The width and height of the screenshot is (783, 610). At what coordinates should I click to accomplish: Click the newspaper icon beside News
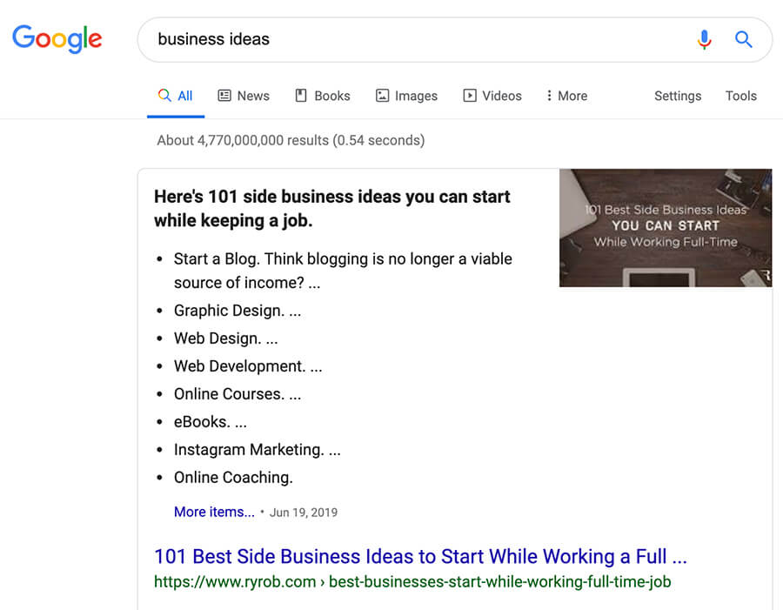click(x=224, y=96)
